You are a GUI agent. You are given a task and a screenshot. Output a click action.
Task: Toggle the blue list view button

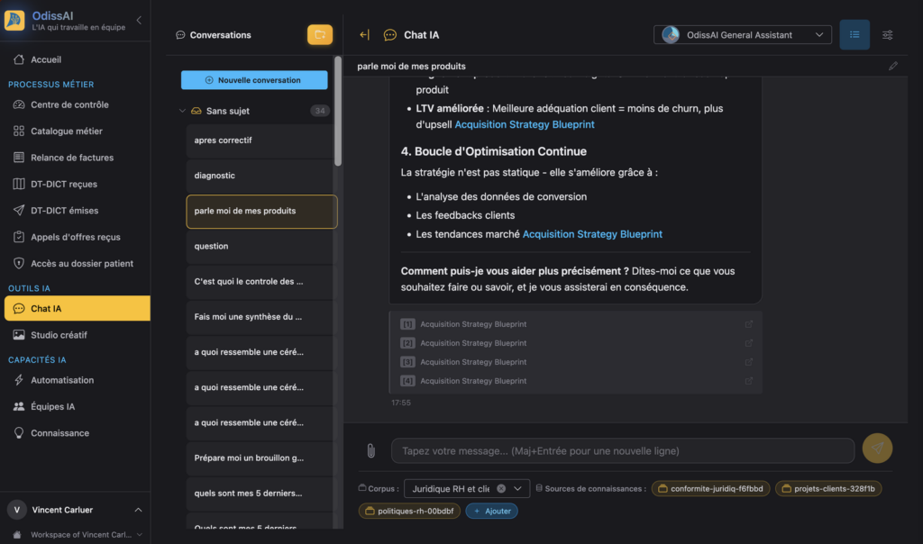coord(854,35)
